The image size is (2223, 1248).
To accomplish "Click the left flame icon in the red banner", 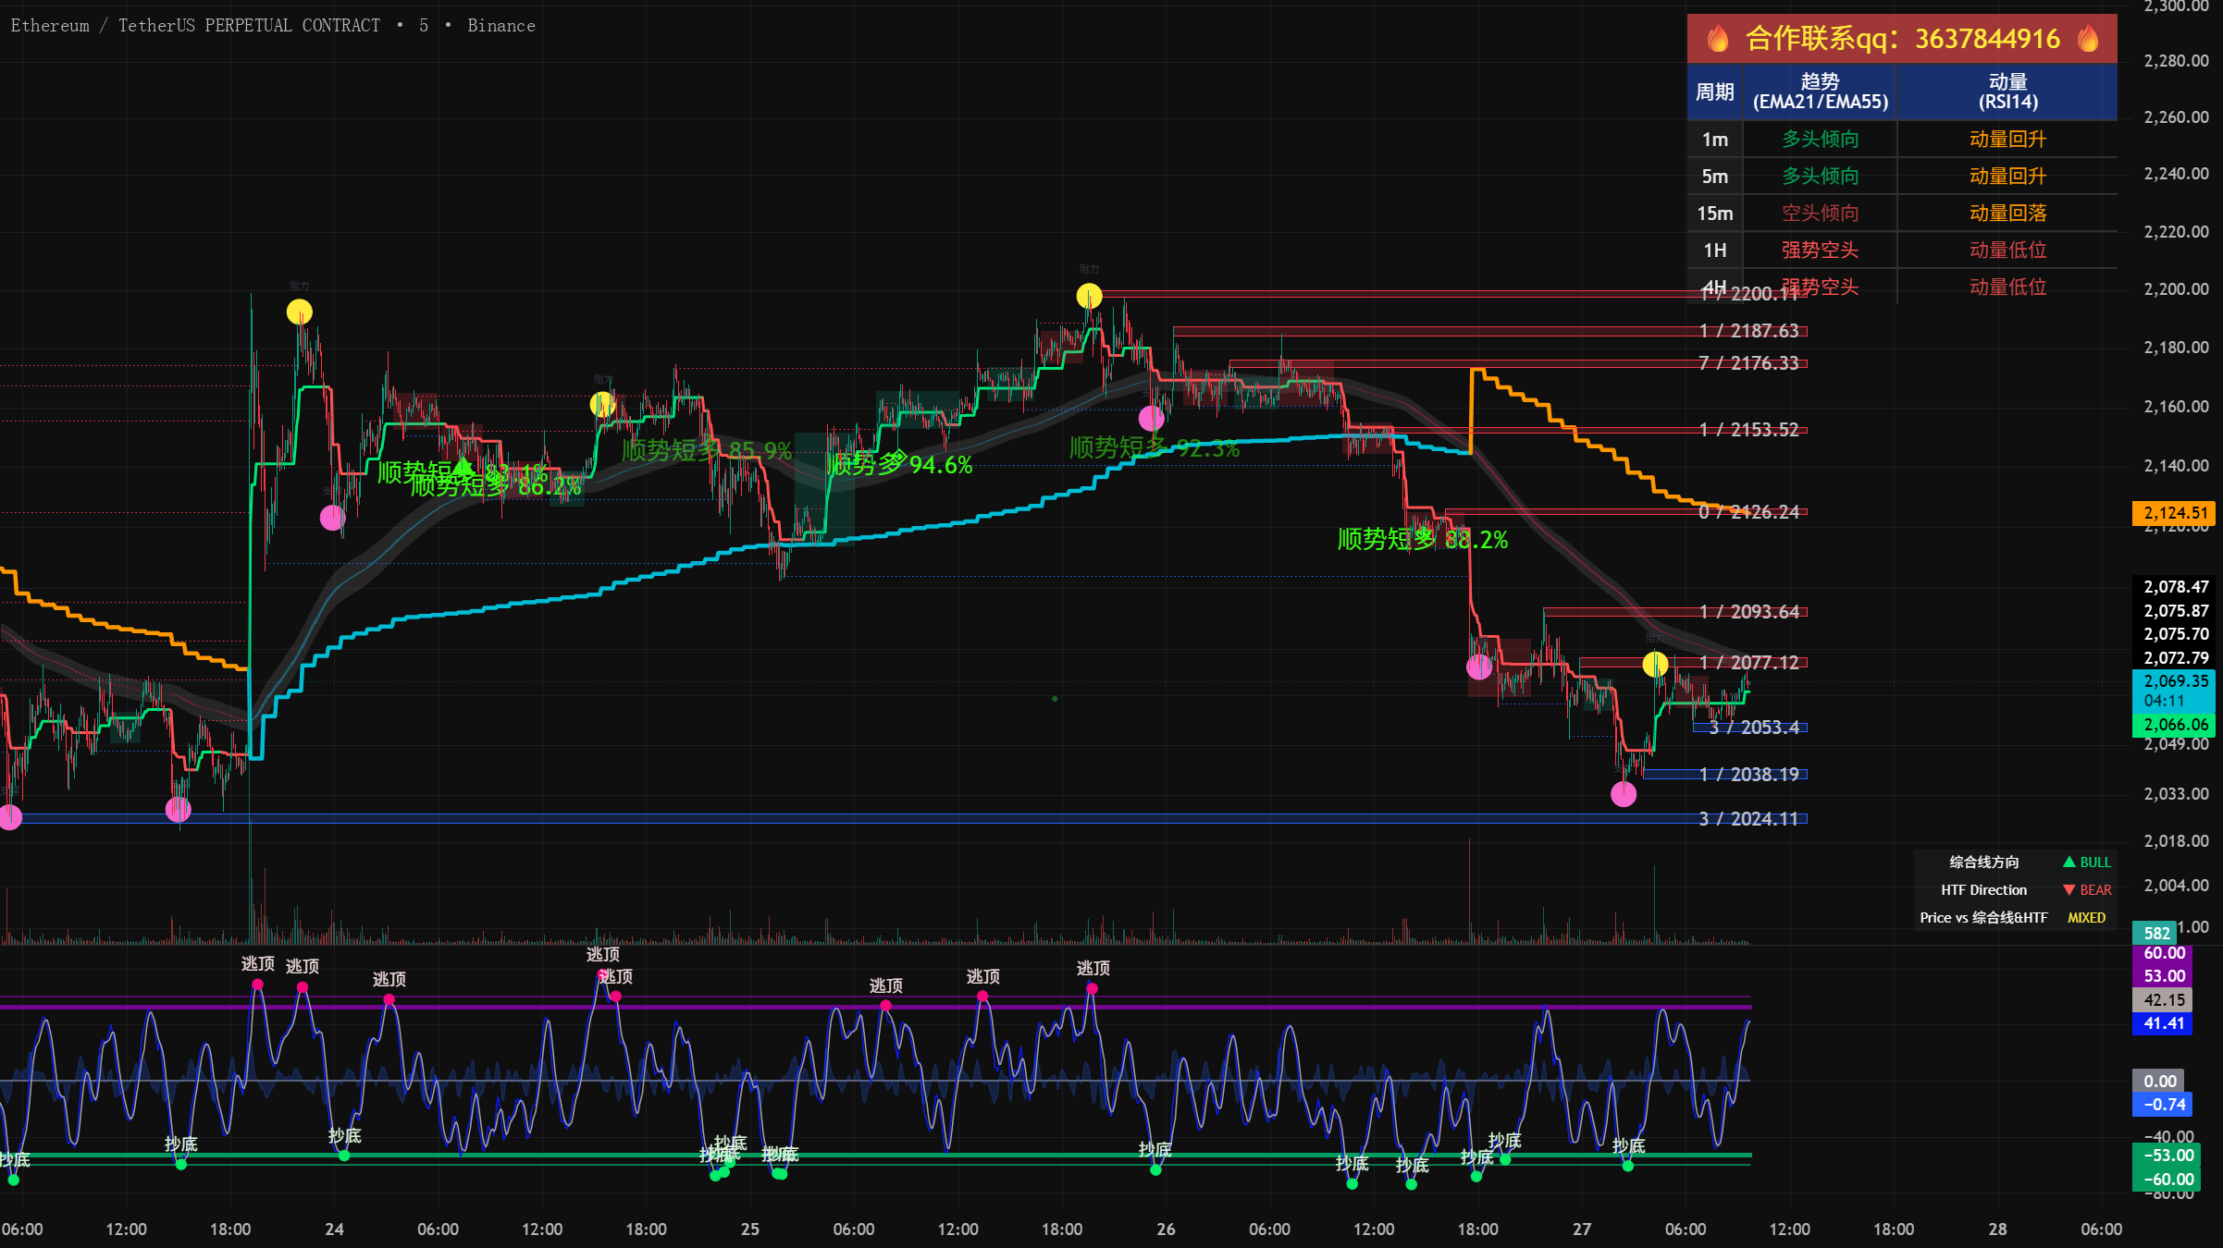I will coord(1718,39).
